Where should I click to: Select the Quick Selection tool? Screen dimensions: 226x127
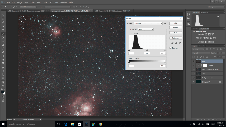[3, 26]
